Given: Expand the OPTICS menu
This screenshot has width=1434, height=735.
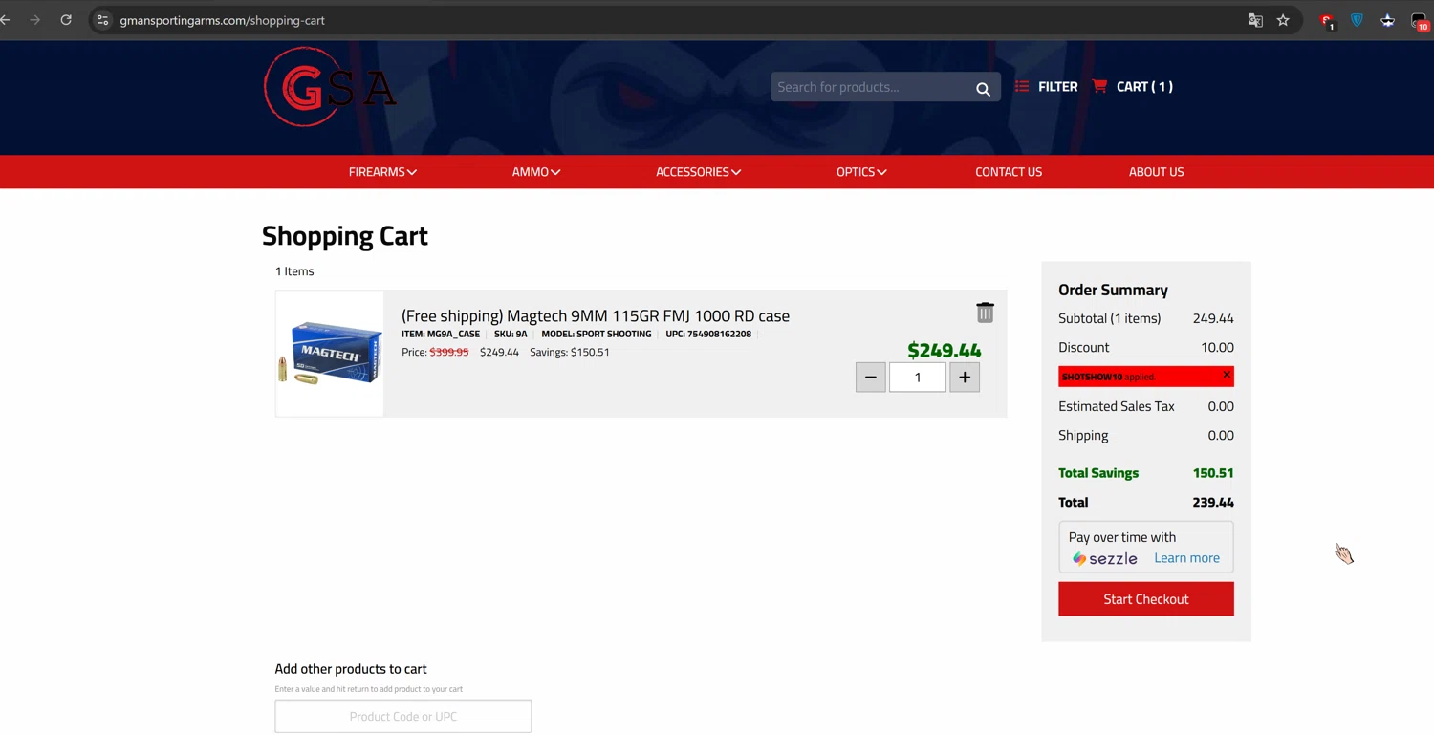Looking at the screenshot, I should (x=861, y=172).
